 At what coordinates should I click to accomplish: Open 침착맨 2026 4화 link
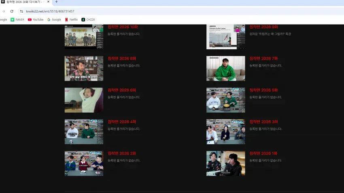(x=122, y=122)
